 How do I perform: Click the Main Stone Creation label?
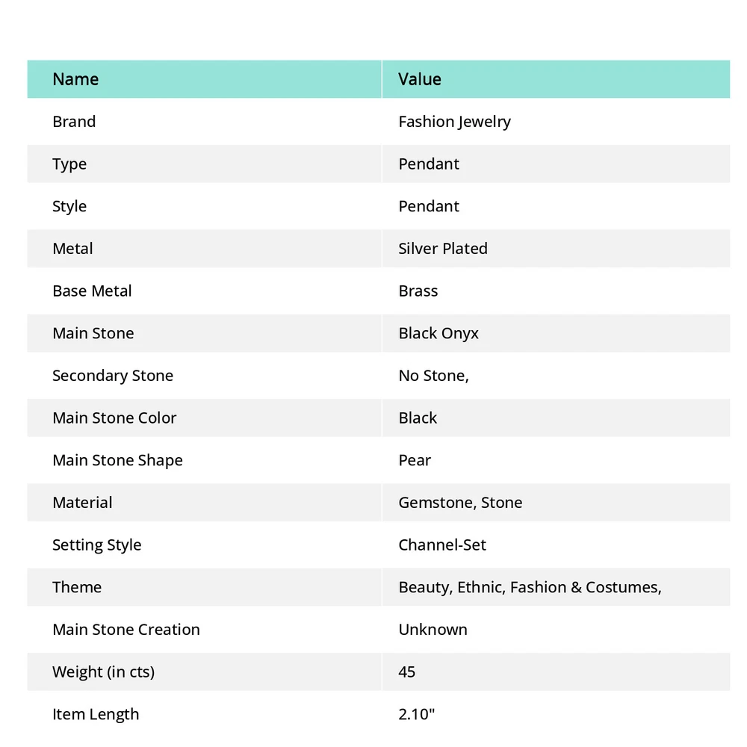pos(126,630)
